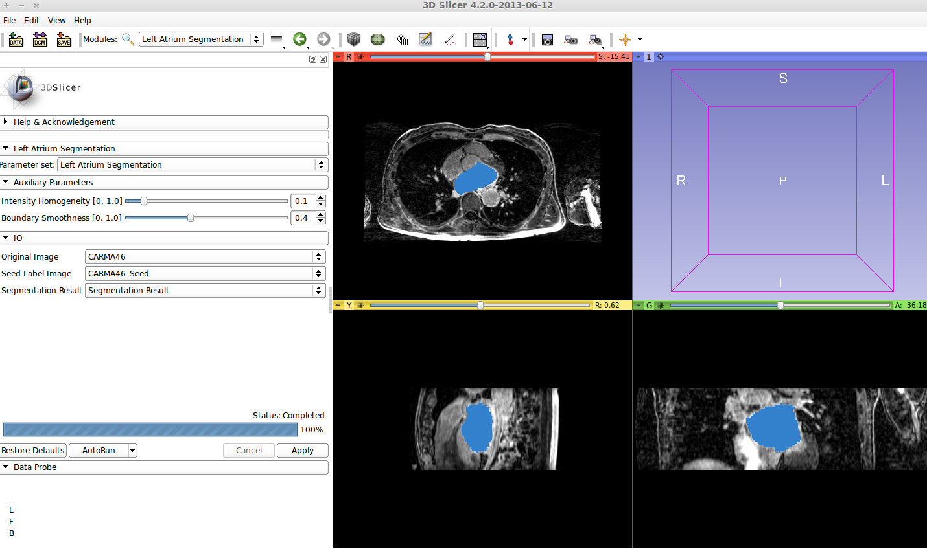Open the Modules selector dropdown
The height and width of the screenshot is (549, 927).
tap(201, 39)
